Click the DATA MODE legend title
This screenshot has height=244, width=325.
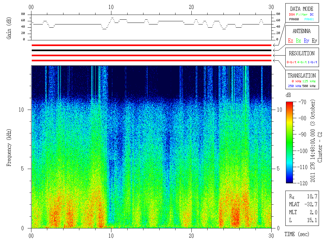302,9
